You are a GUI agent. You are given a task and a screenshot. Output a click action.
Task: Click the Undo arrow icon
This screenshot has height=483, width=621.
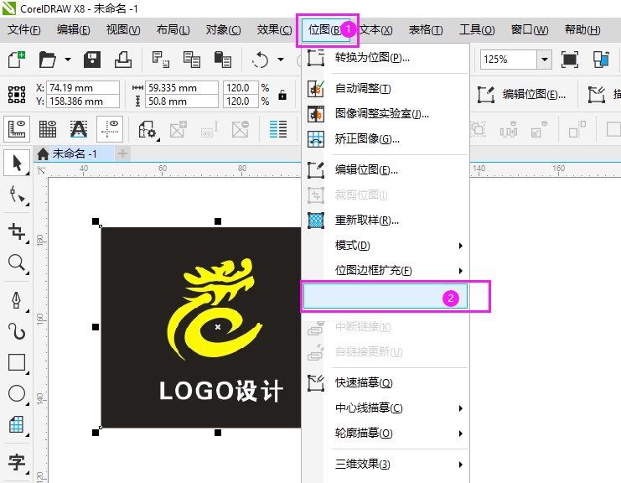tap(260, 60)
